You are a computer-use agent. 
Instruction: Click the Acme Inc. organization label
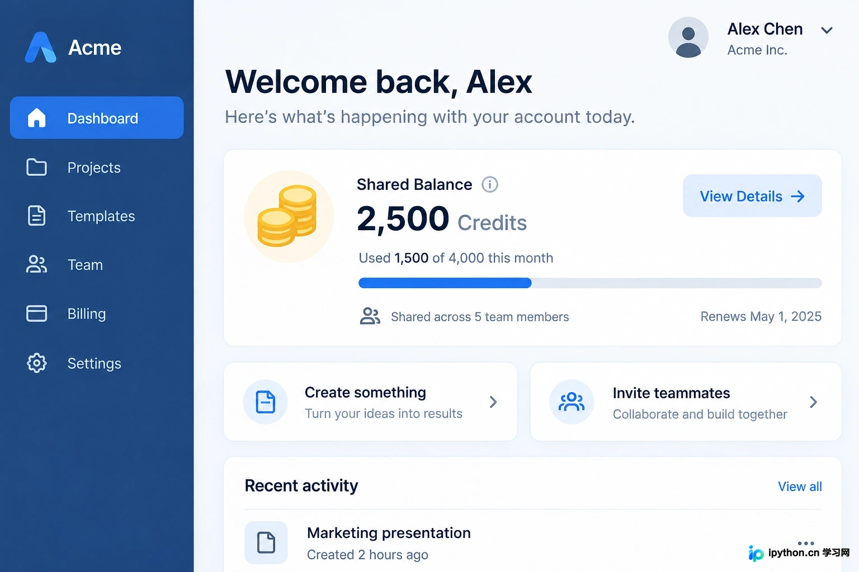coord(757,50)
